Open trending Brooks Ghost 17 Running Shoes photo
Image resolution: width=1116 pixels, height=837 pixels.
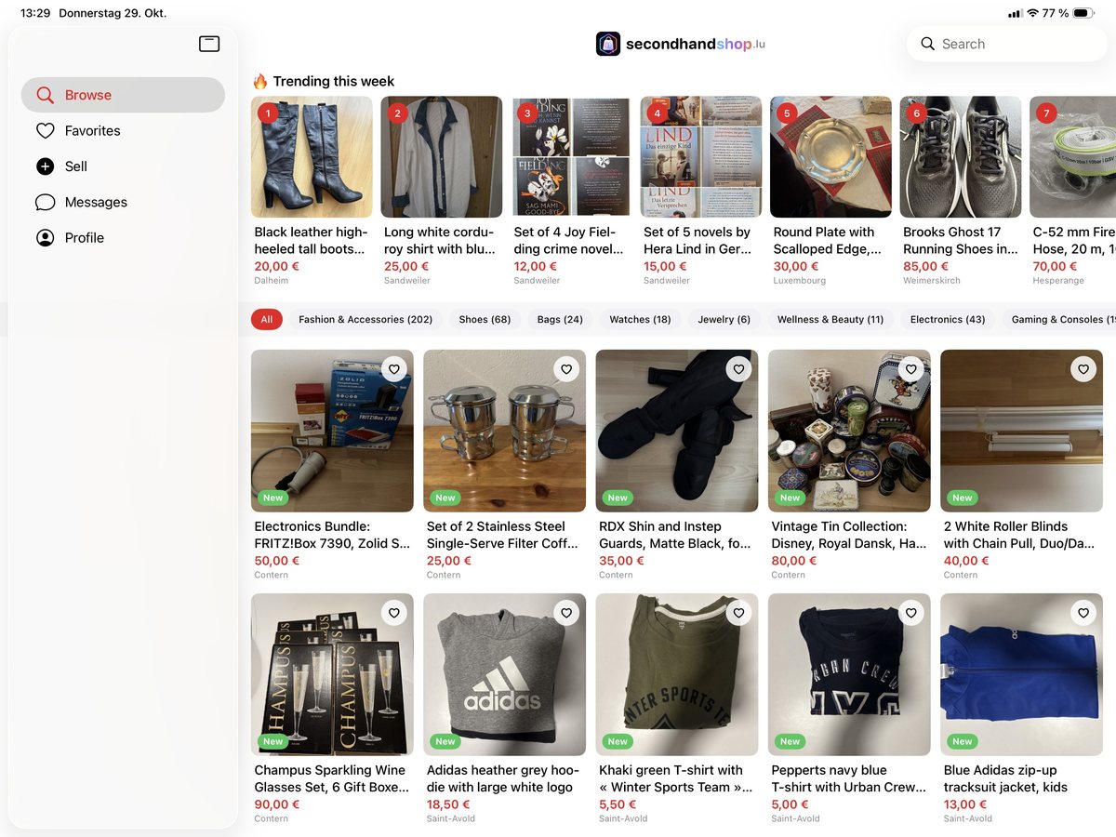click(961, 157)
